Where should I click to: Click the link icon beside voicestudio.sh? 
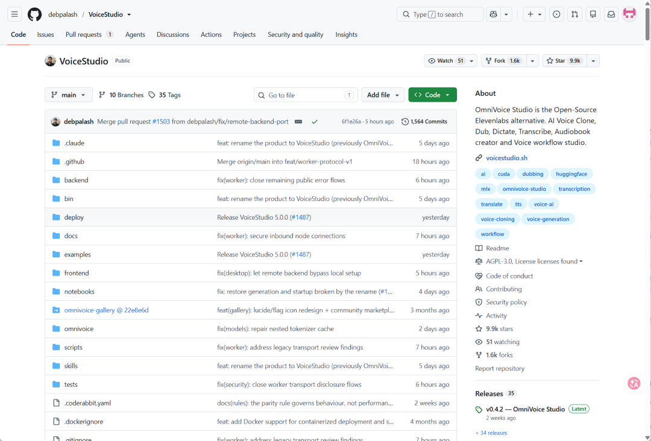pos(479,158)
